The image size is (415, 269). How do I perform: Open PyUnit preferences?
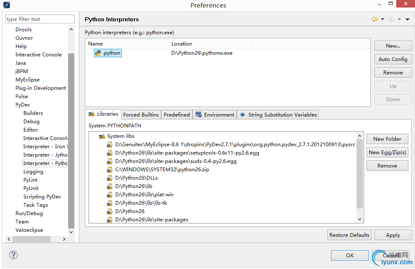point(31,188)
